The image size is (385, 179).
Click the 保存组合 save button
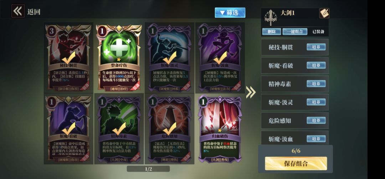(296, 164)
